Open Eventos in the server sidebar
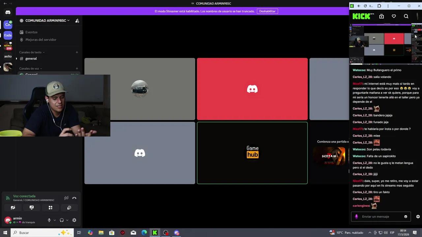This screenshot has width=422, height=237. tap(31, 32)
